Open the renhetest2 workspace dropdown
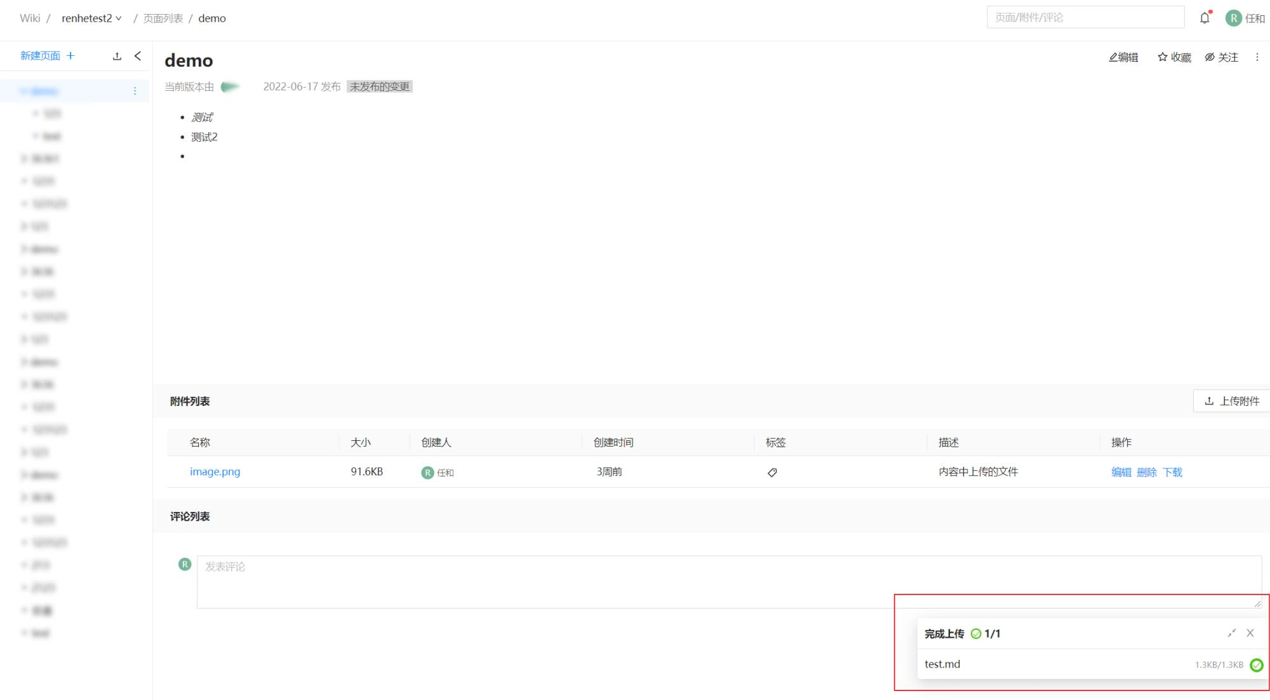The height and width of the screenshot is (700, 1270). 91,18
